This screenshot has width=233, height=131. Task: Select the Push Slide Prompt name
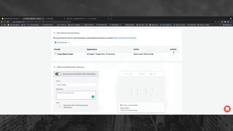66,54
